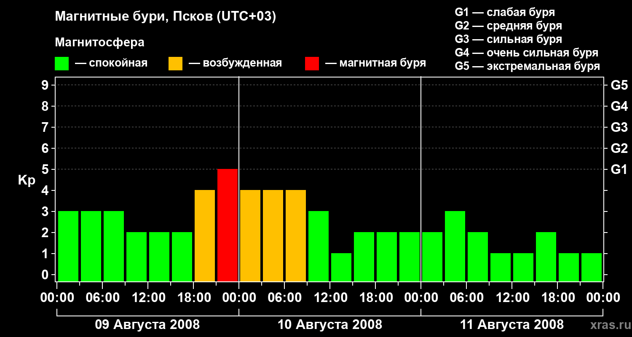
Task: Select the "10 Августа 2008" date label
Action: point(329,325)
